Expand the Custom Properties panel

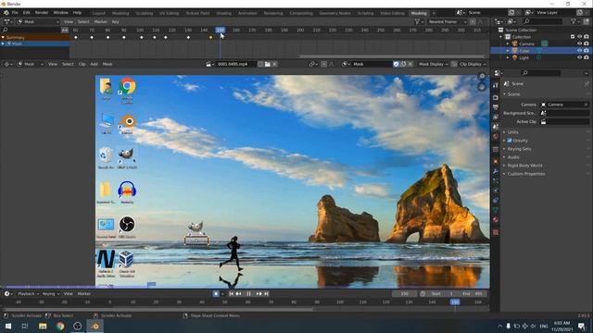[x=526, y=174]
